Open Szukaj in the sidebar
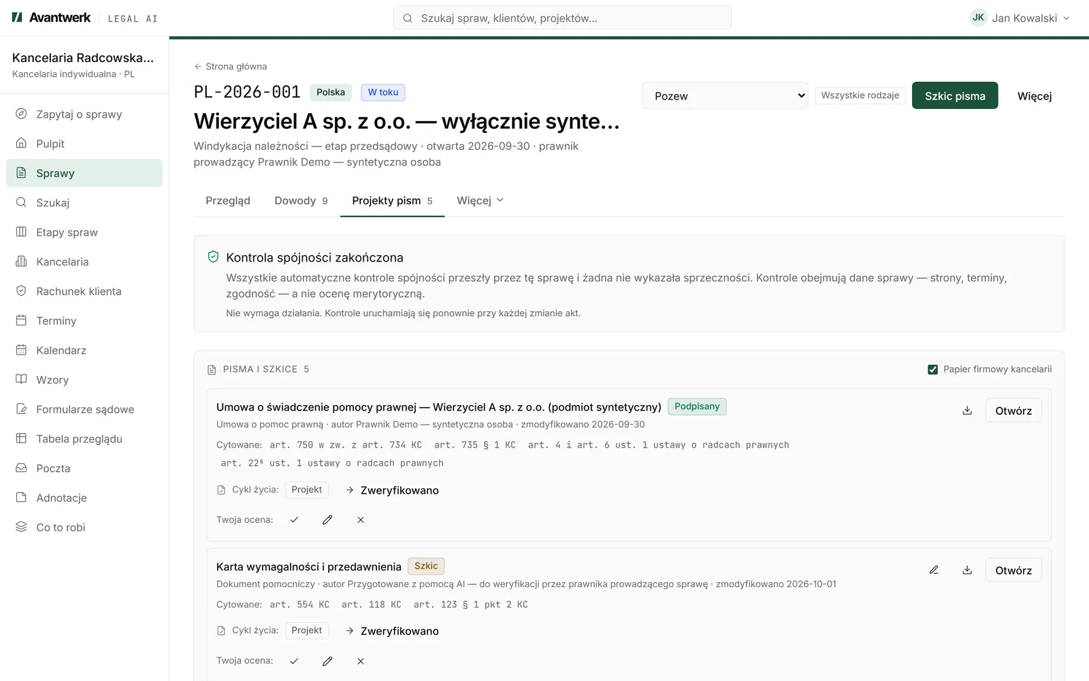This screenshot has height=681, width=1089. [x=84, y=203]
